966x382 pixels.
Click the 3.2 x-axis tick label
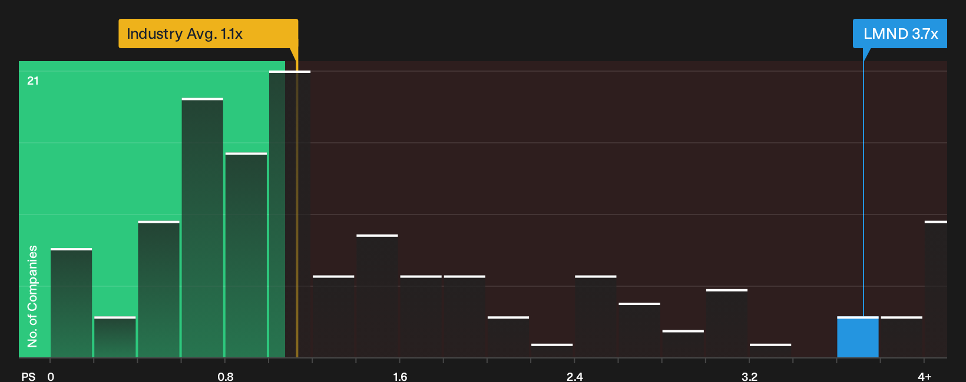point(749,376)
